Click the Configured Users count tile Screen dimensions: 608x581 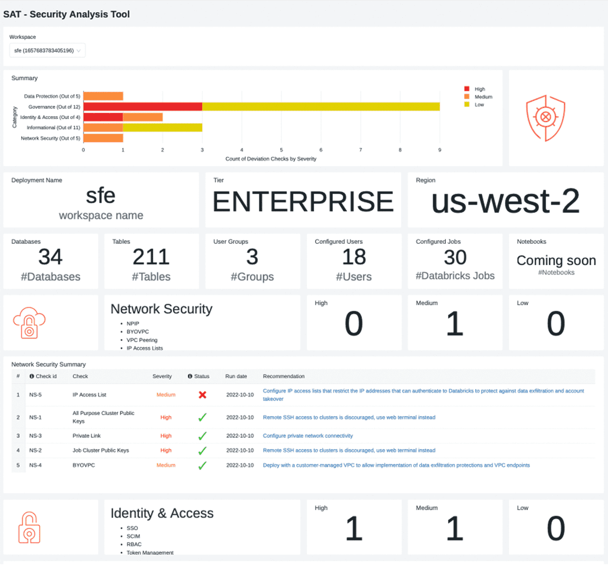tap(354, 261)
